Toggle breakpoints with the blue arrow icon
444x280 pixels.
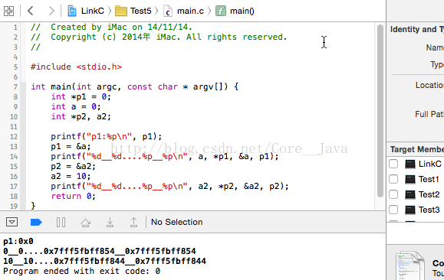[x=36, y=223]
